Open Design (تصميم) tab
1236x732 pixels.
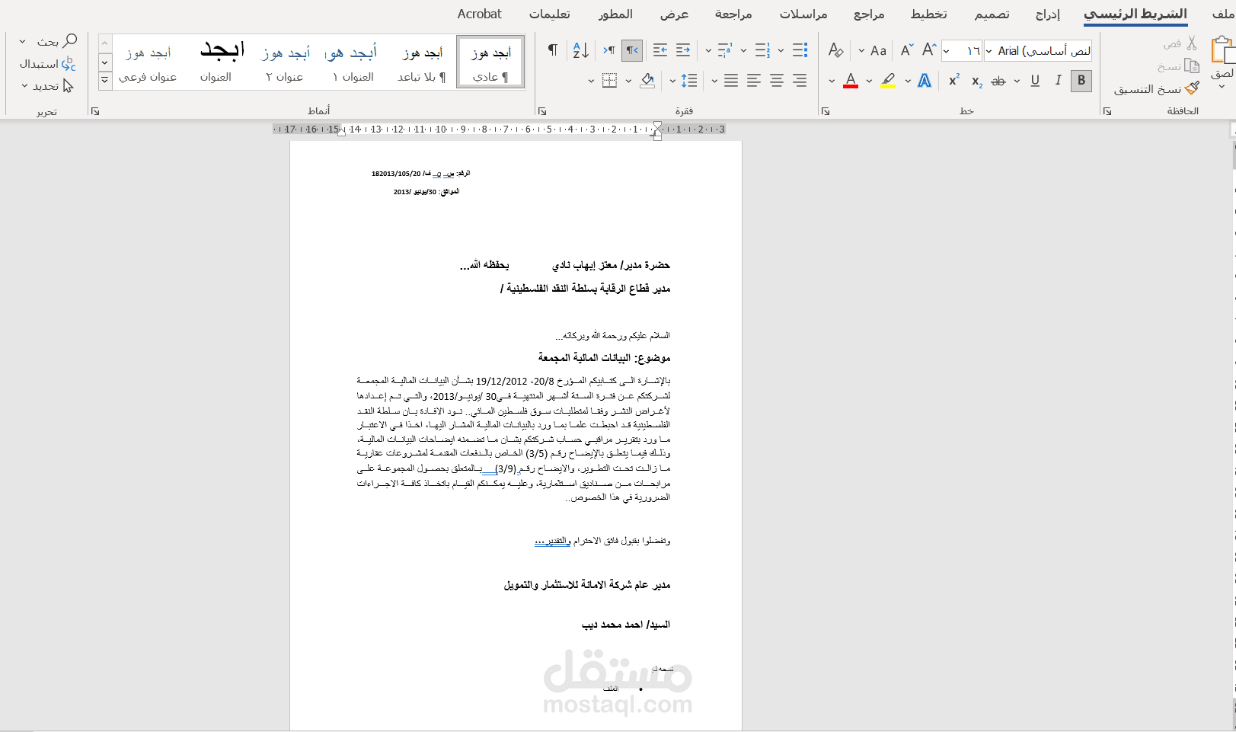[x=992, y=14]
